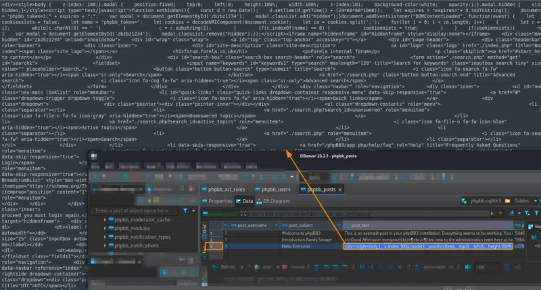Switch to the phpbb_users editor tab
The image size is (541, 290).
tap(273, 190)
